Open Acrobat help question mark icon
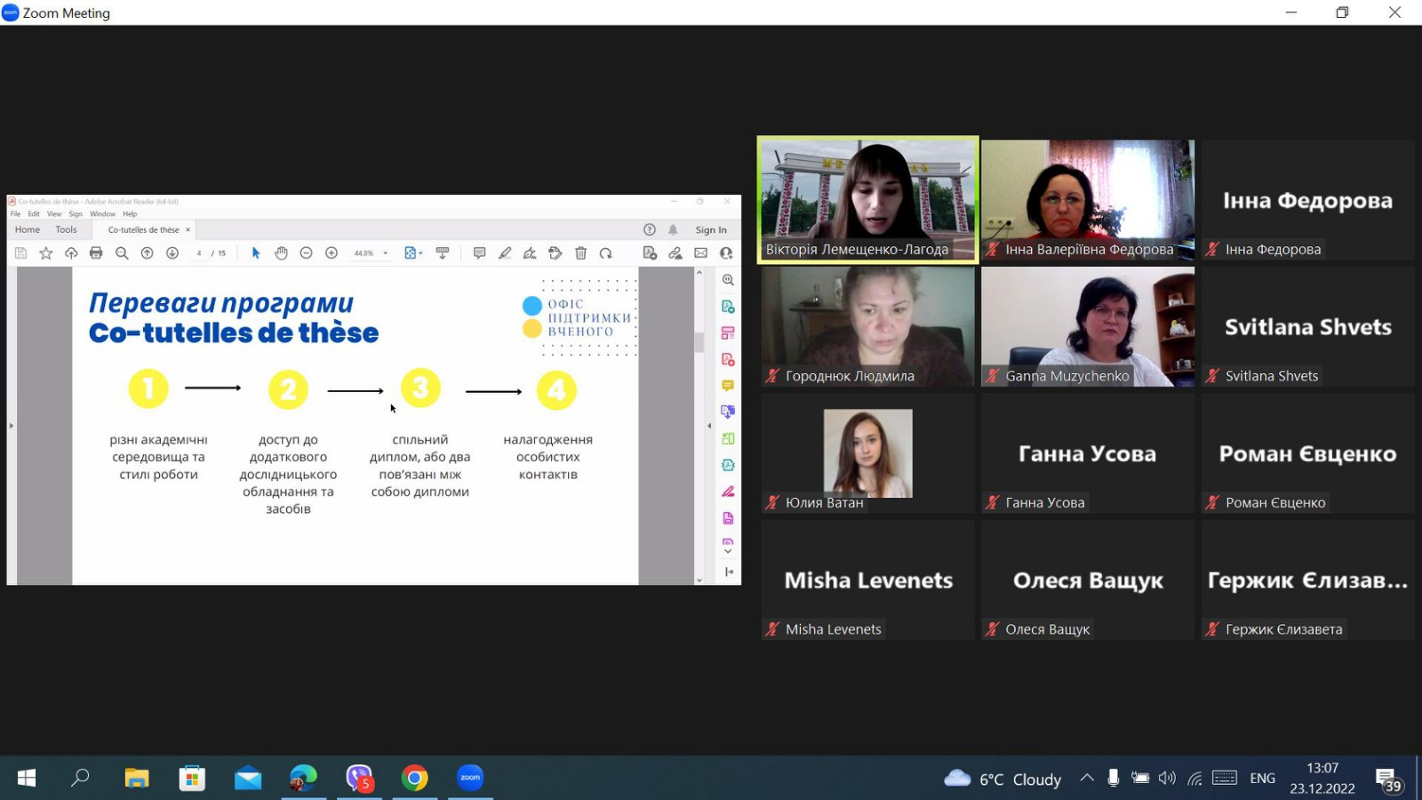 (x=650, y=229)
